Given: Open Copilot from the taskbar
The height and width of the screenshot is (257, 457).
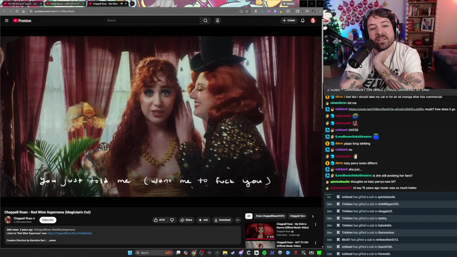Looking at the screenshot, I should pos(186,253).
